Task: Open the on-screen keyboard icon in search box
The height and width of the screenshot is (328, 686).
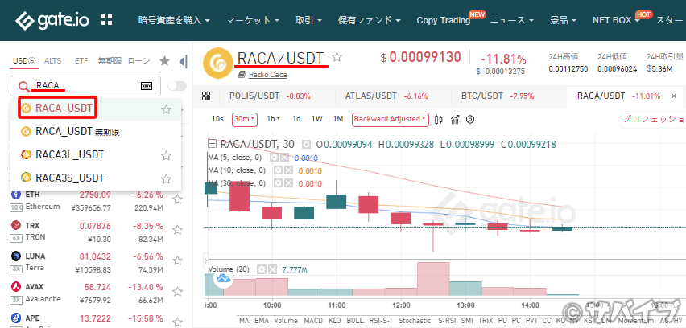Action: coord(147,85)
